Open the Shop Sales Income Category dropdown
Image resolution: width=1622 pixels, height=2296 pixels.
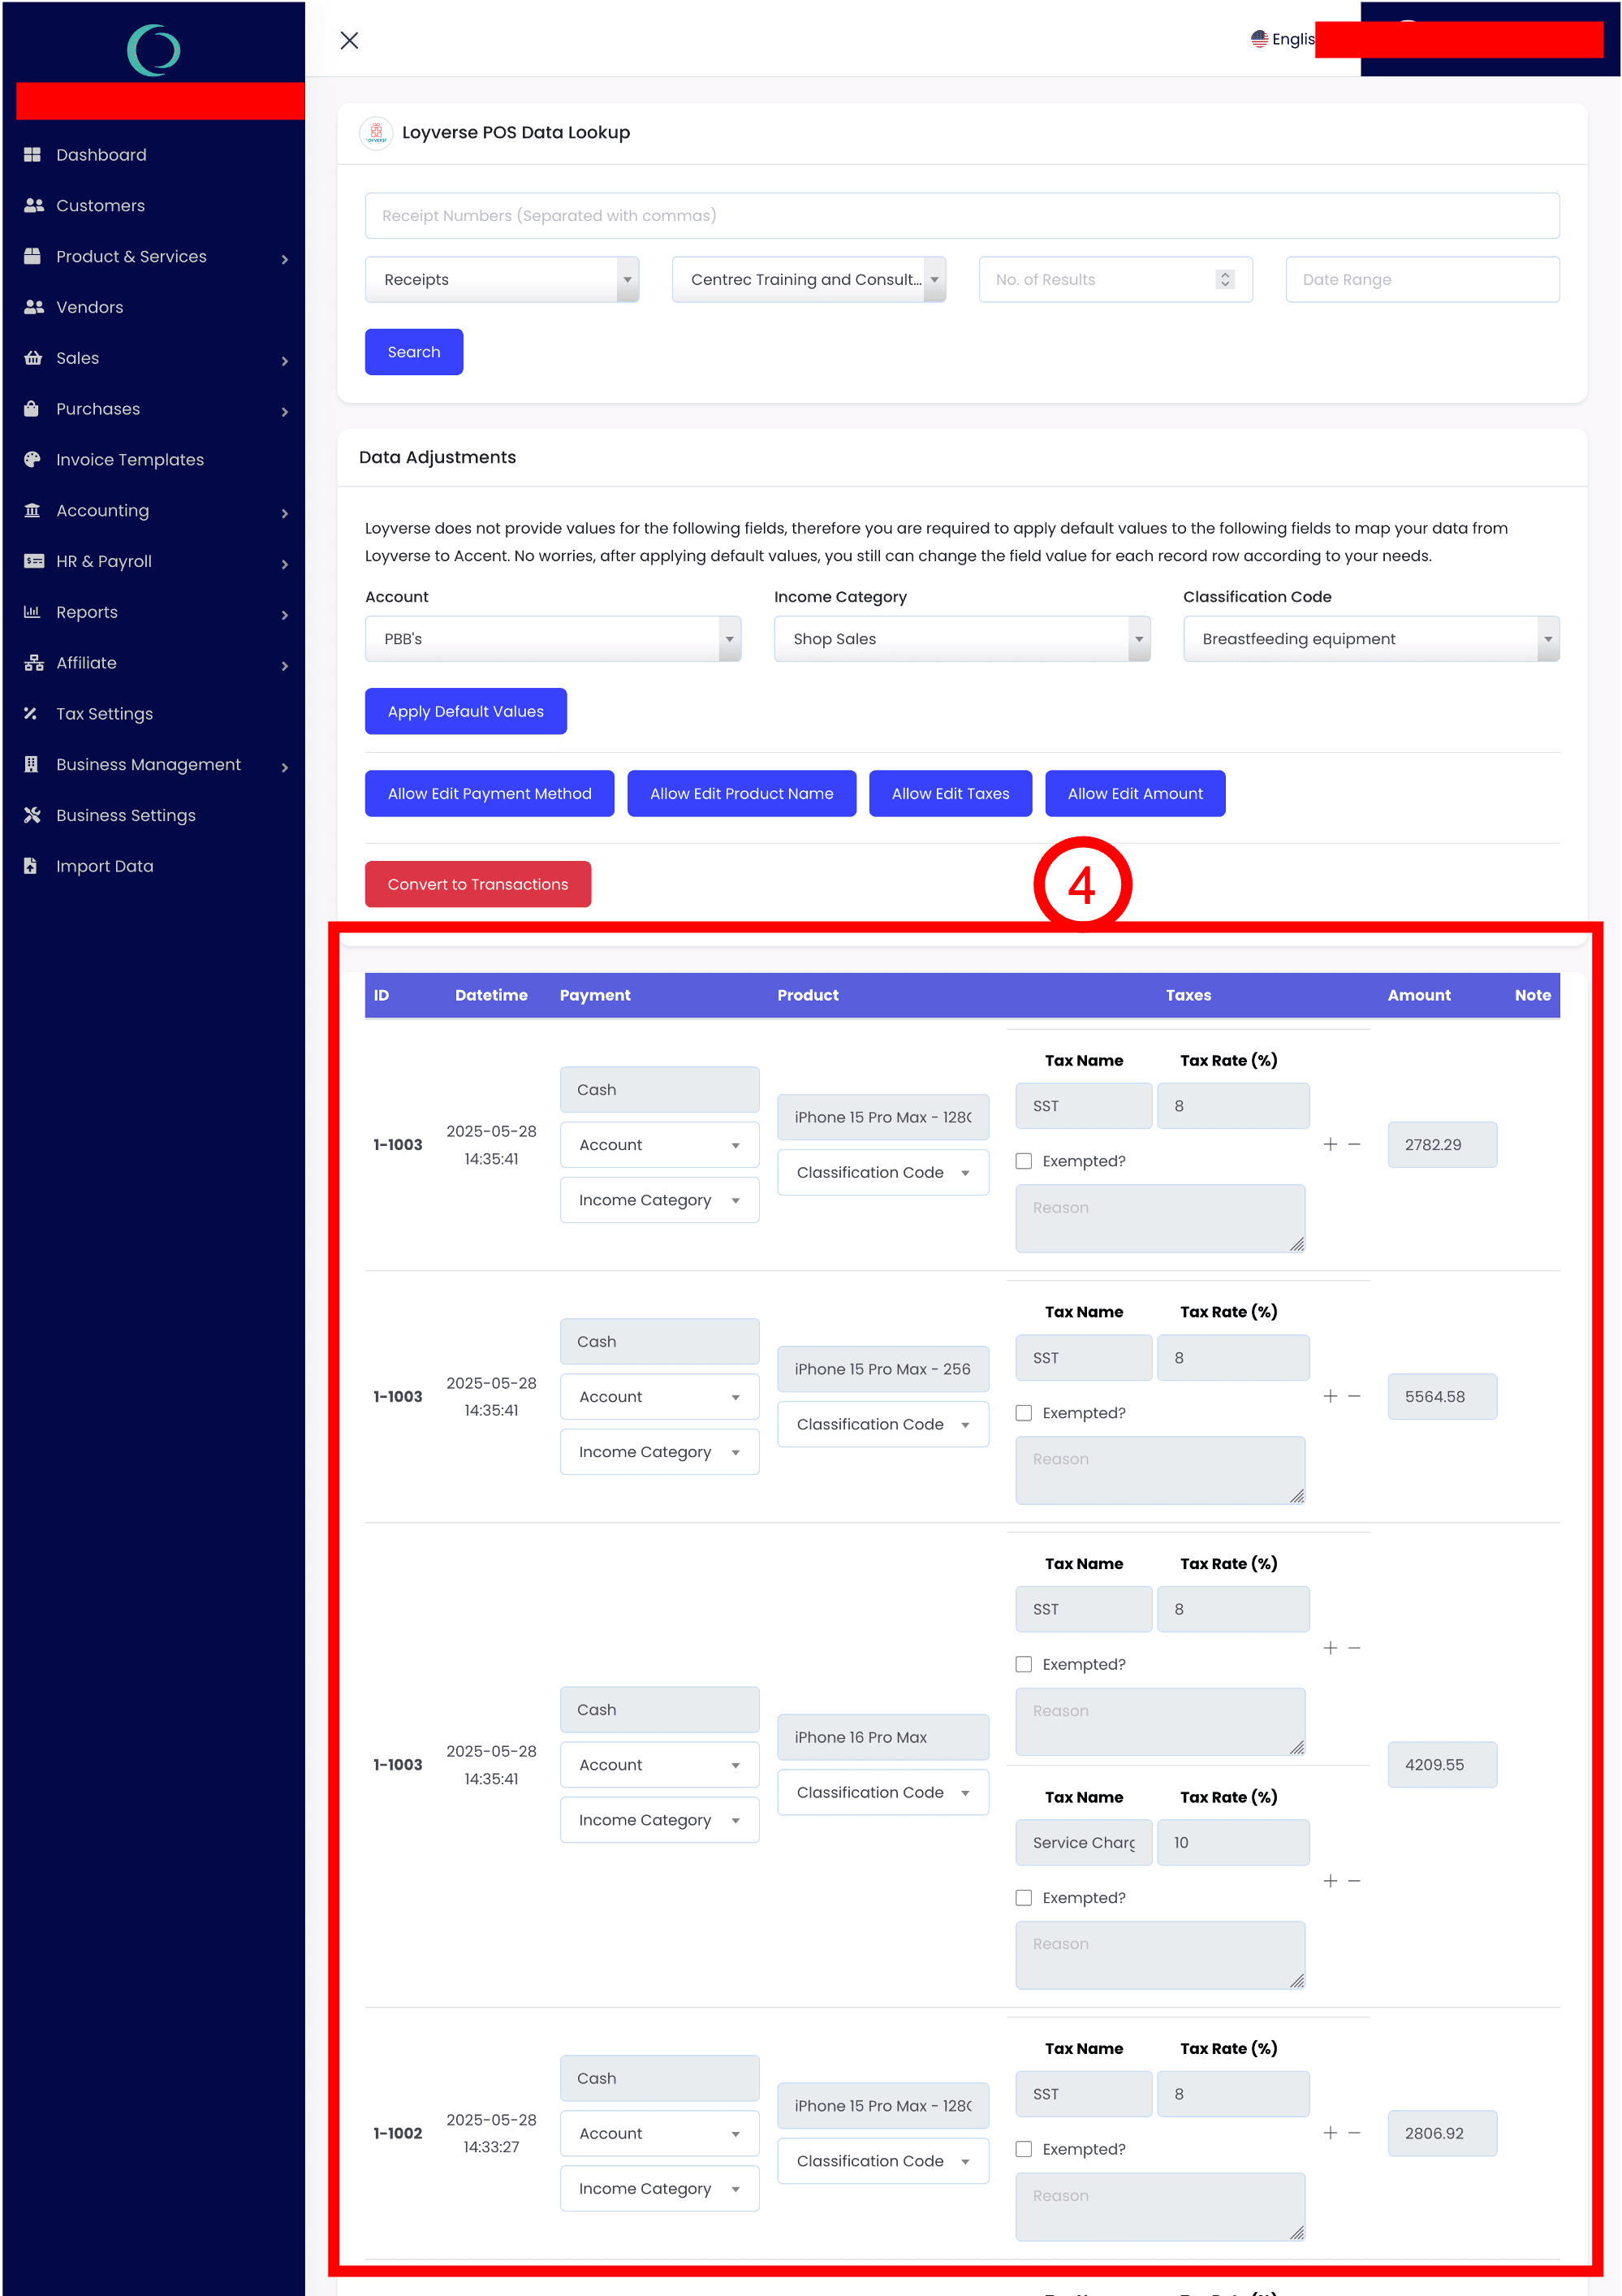coord(961,639)
